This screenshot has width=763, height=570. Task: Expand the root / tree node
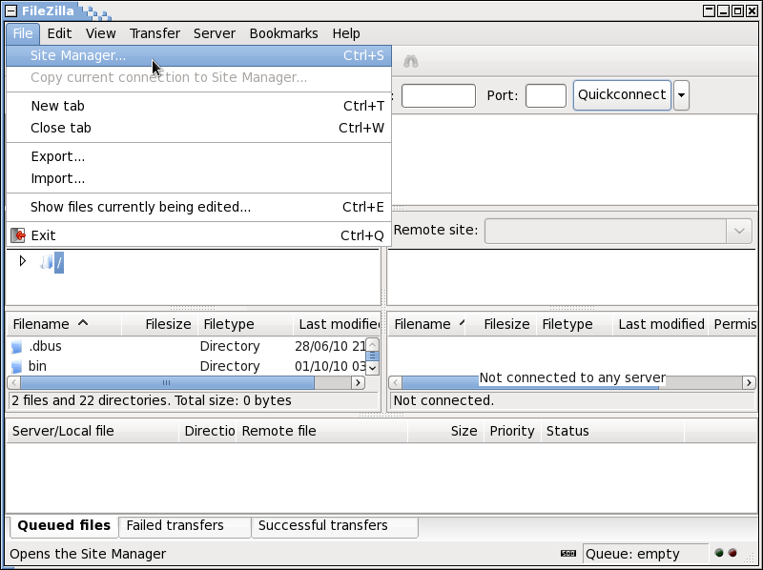pyautogui.click(x=22, y=262)
